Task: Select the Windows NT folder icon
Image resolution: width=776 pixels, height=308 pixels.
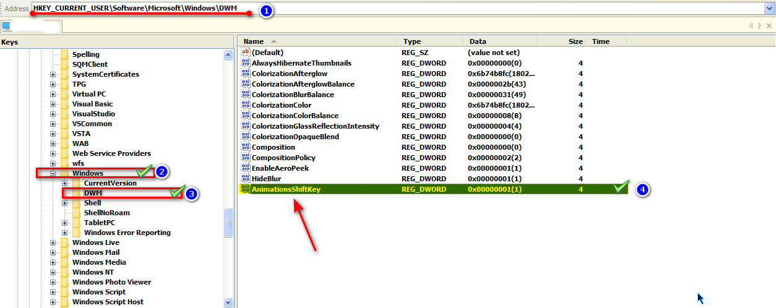Action: coord(65,272)
